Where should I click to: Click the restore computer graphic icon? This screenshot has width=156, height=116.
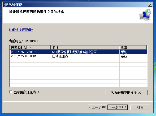click(145, 15)
